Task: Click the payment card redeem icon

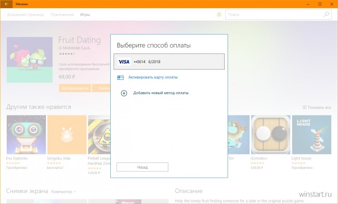Action: pyautogui.click(x=120, y=78)
